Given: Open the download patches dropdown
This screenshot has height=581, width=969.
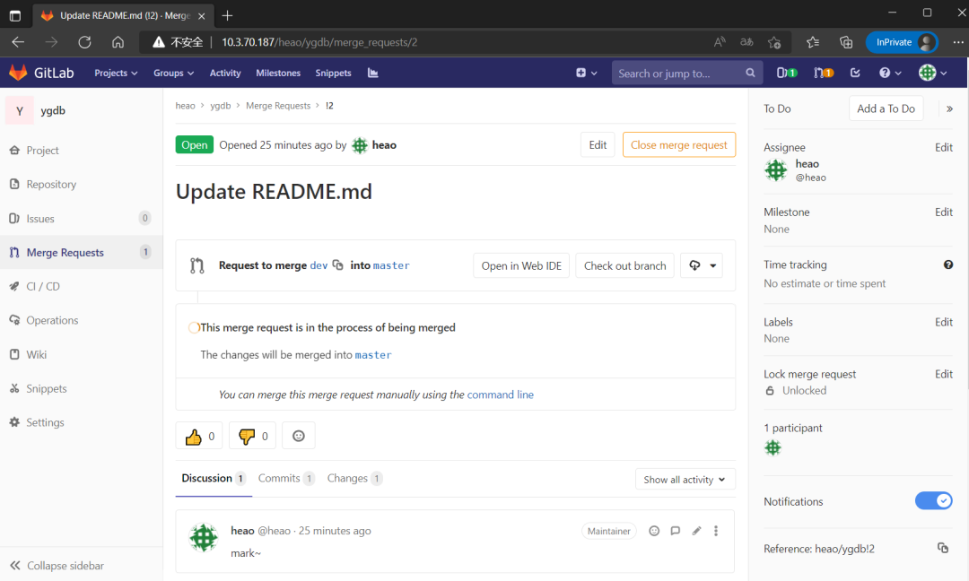Looking at the screenshot, I should [x=701, y=265].
